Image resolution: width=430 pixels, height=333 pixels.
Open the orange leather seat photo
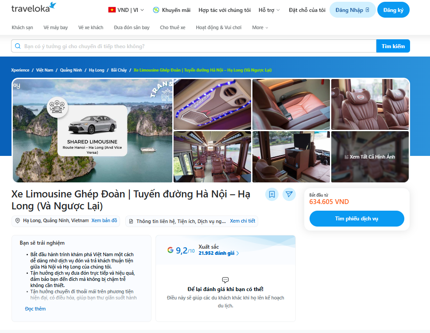pos(291,104)
